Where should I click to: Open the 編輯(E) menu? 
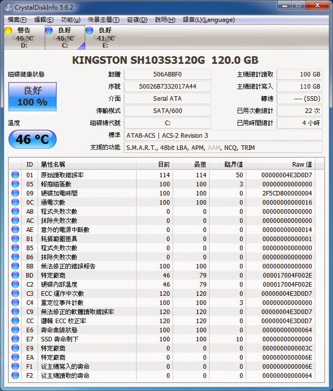point(44,19)
